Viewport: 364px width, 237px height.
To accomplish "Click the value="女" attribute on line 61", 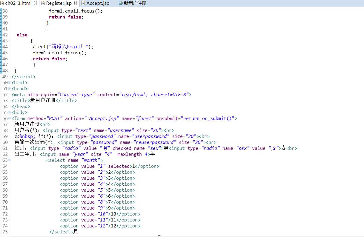I will pos(265,148).
